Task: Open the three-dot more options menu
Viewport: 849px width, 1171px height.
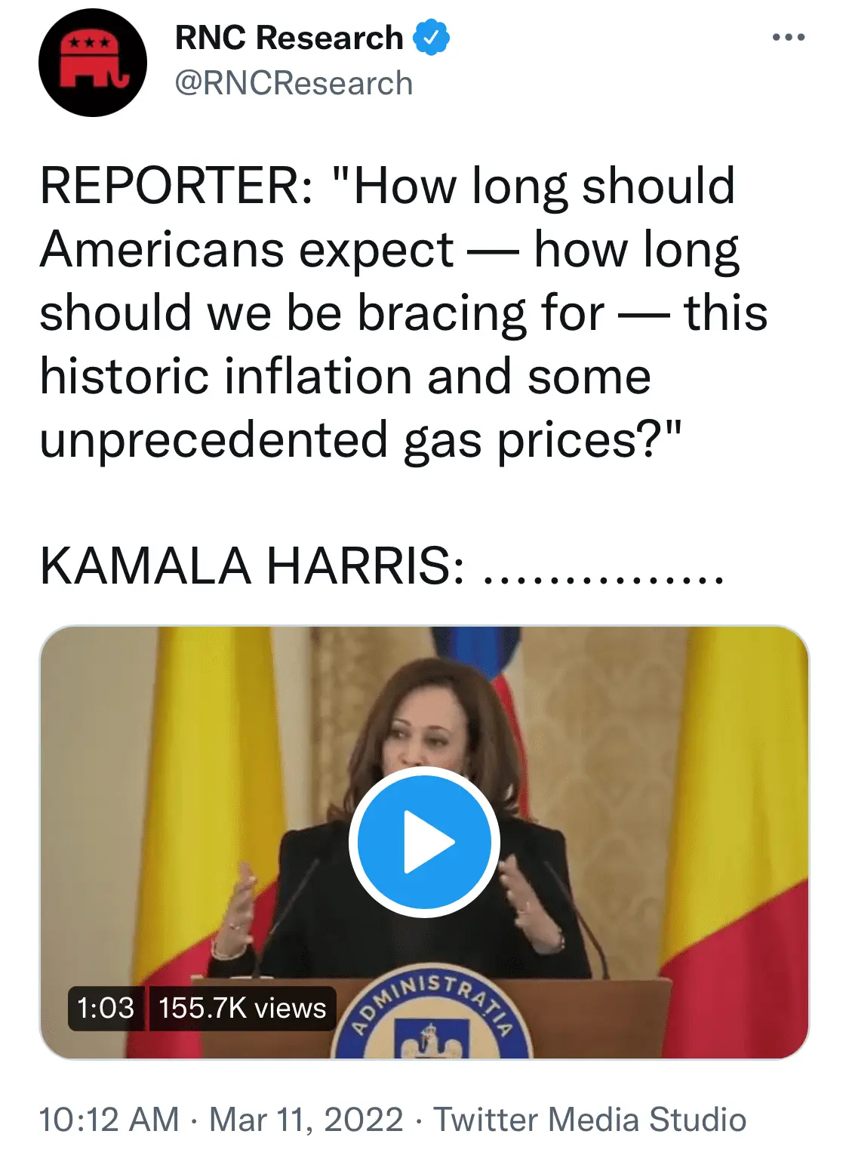Action: click(789, 37)
